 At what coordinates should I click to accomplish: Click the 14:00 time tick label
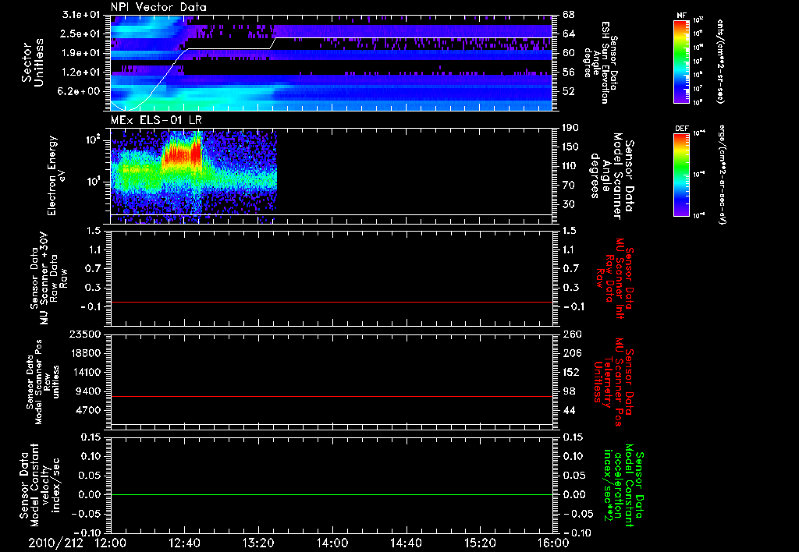click(x=332, y=543)
